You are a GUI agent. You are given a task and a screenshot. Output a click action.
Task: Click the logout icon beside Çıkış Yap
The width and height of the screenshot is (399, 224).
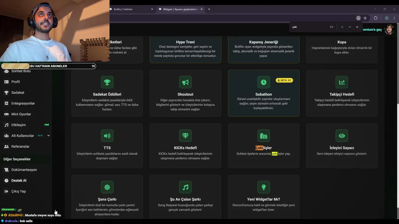click(x=6, y=191)
